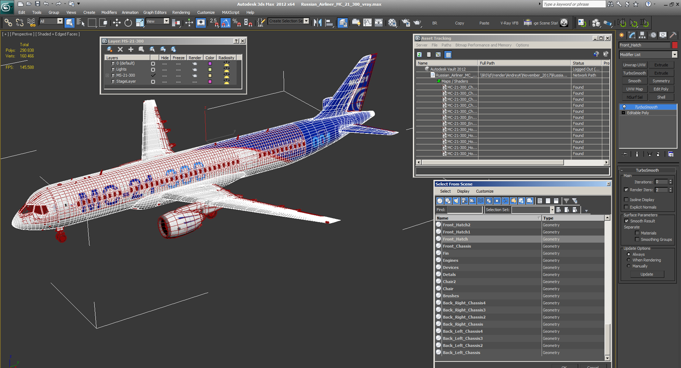This screenshot has width=681, height=368.
Task: Delete highlighted layer in Layer dialog
Action: 120,49
